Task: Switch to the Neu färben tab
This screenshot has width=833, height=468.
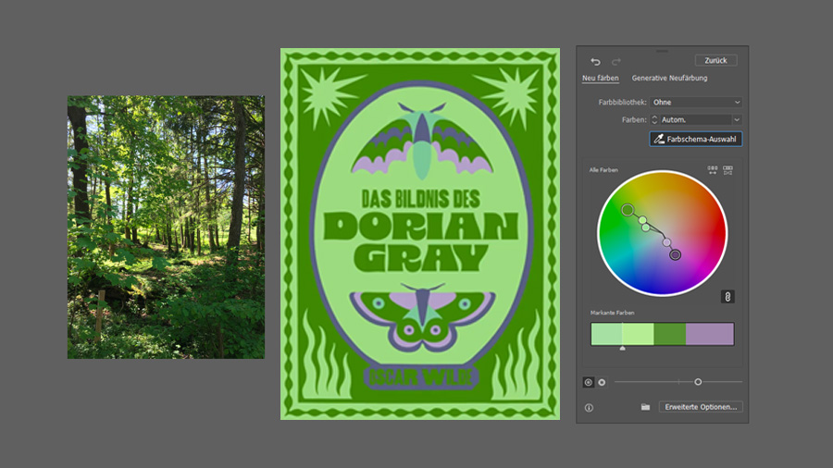Action: pos(601,78)
